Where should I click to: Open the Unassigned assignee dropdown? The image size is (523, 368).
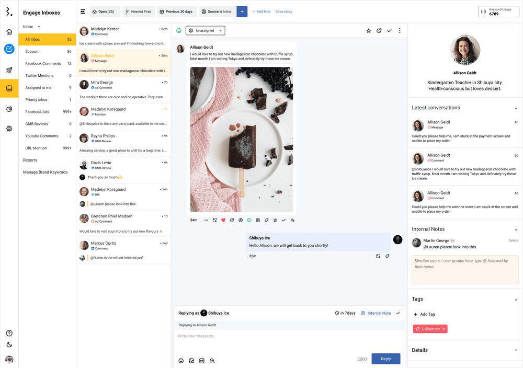pyautogui.click(x=205, y=31)
